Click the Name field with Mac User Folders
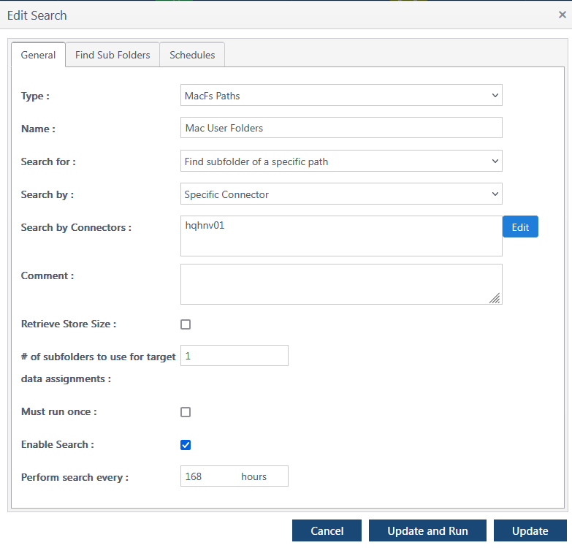This screenshot has width=572, height=548. (x=341, y=128)
